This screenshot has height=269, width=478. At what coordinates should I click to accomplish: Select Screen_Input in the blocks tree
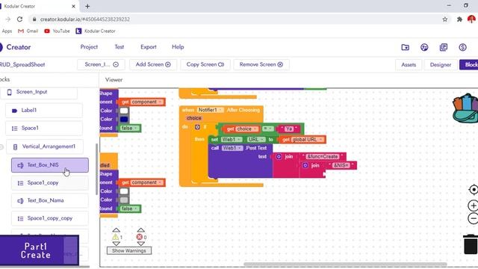click(39, 92)
